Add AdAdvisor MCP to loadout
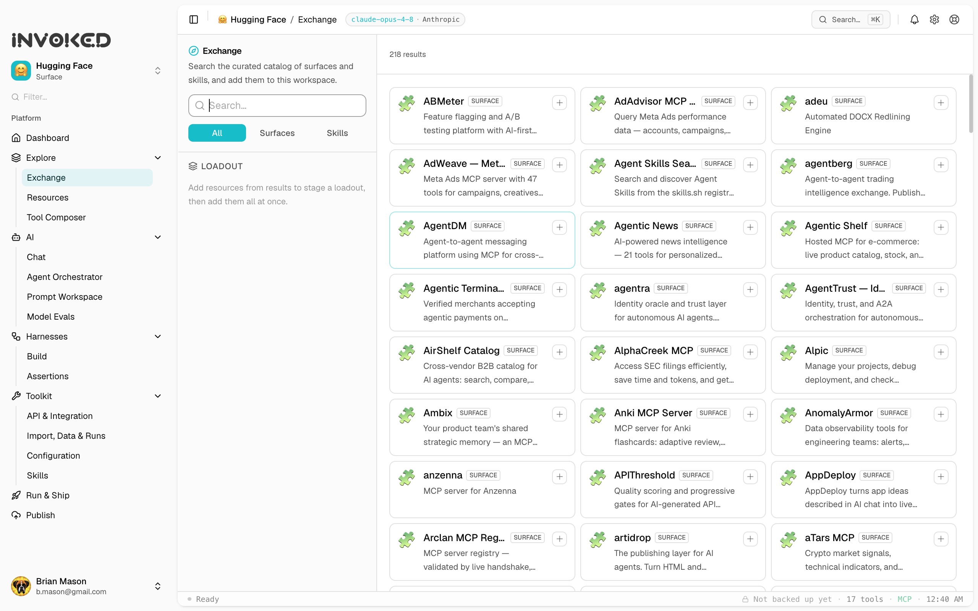The image size is (978, 611). coord(750,103)
